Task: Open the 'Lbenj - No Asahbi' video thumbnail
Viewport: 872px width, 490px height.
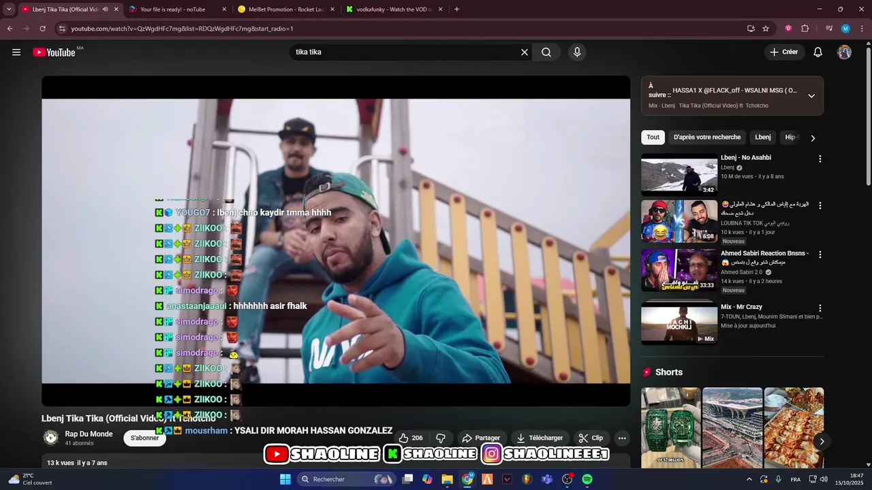Action: (x=679, y=175)
